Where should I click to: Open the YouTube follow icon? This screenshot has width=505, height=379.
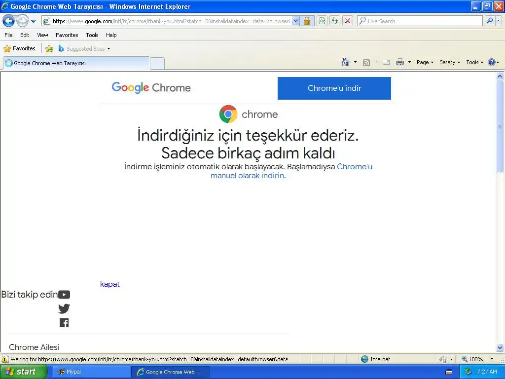pos(64,295)
